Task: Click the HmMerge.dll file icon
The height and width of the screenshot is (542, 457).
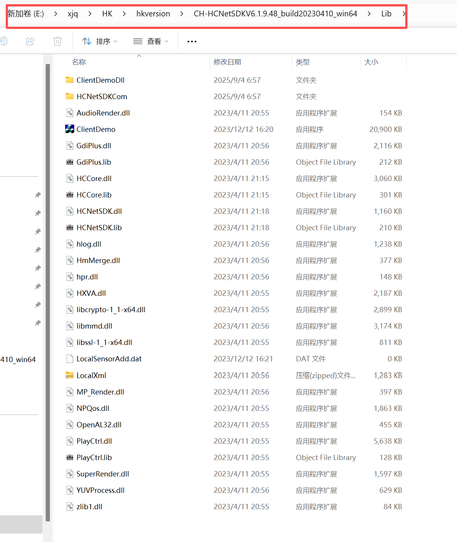Action: pyautogui.click(x=70, y=260)
